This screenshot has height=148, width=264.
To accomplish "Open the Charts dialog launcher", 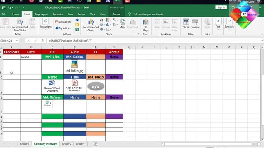I will pos(139,34).
